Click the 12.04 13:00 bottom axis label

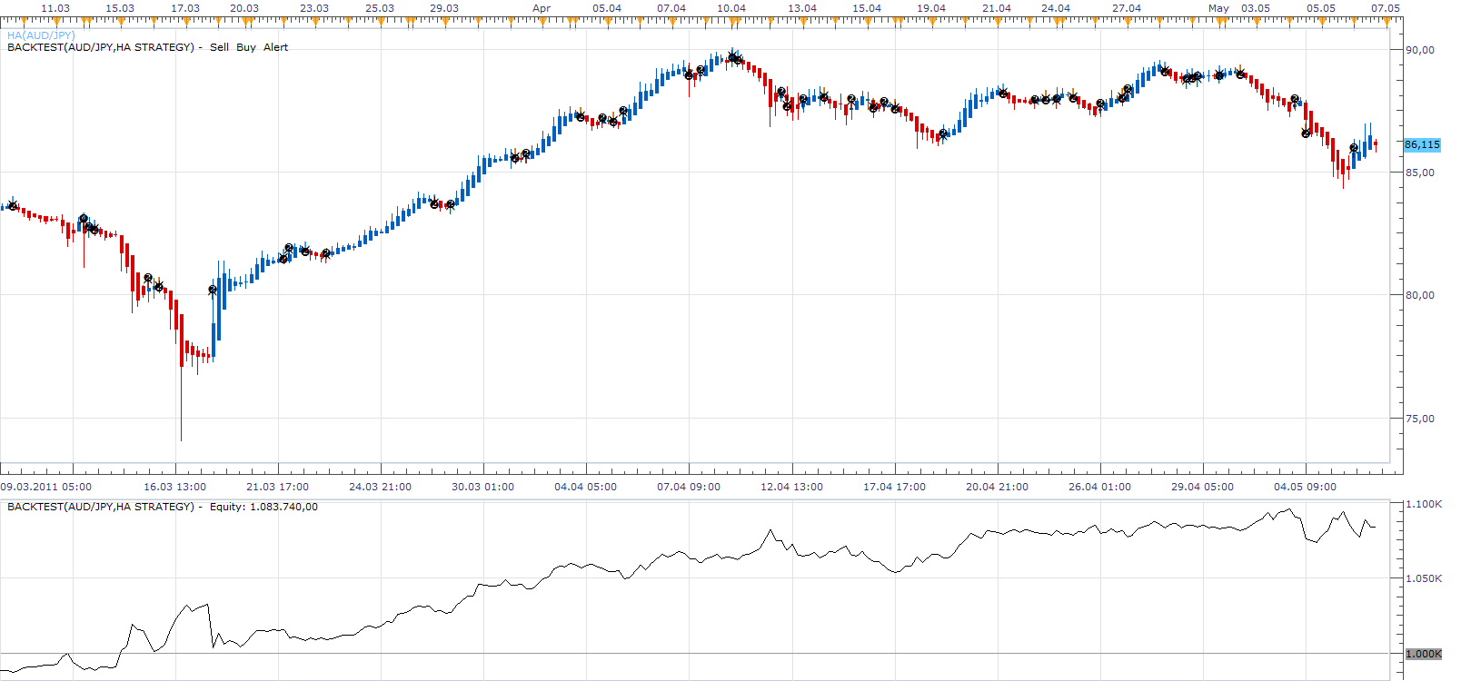coord(791,487)
